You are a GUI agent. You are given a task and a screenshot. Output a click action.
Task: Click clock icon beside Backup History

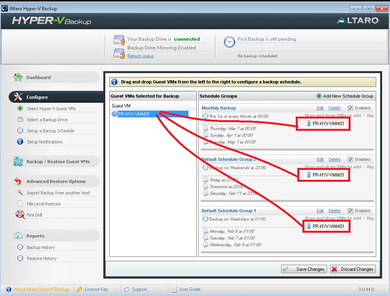coord(20,247)
